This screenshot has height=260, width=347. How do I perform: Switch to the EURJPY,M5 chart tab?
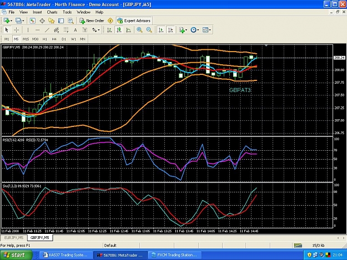coord(14,238)
